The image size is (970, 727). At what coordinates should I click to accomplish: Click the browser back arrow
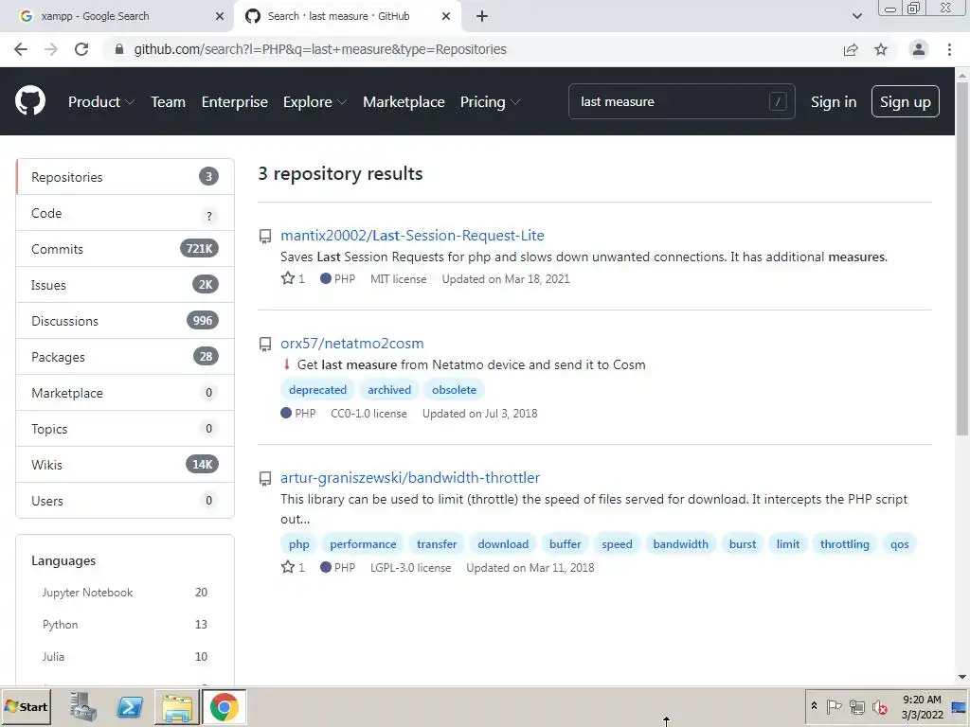(x=21, y=49)
